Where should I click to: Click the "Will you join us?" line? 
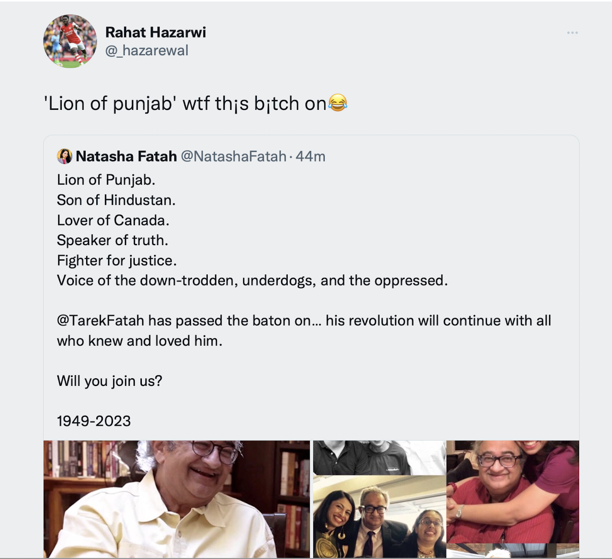[109, 381]
